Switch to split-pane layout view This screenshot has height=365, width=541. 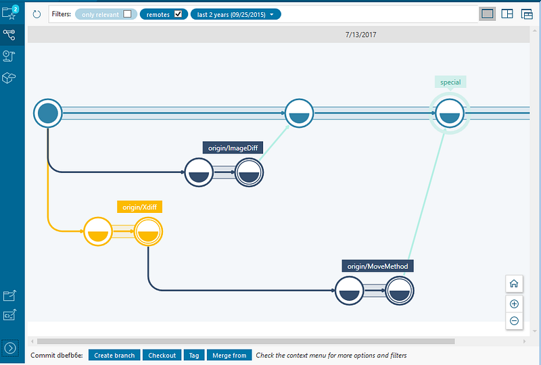pyautogui.click(x=508, y=14)
